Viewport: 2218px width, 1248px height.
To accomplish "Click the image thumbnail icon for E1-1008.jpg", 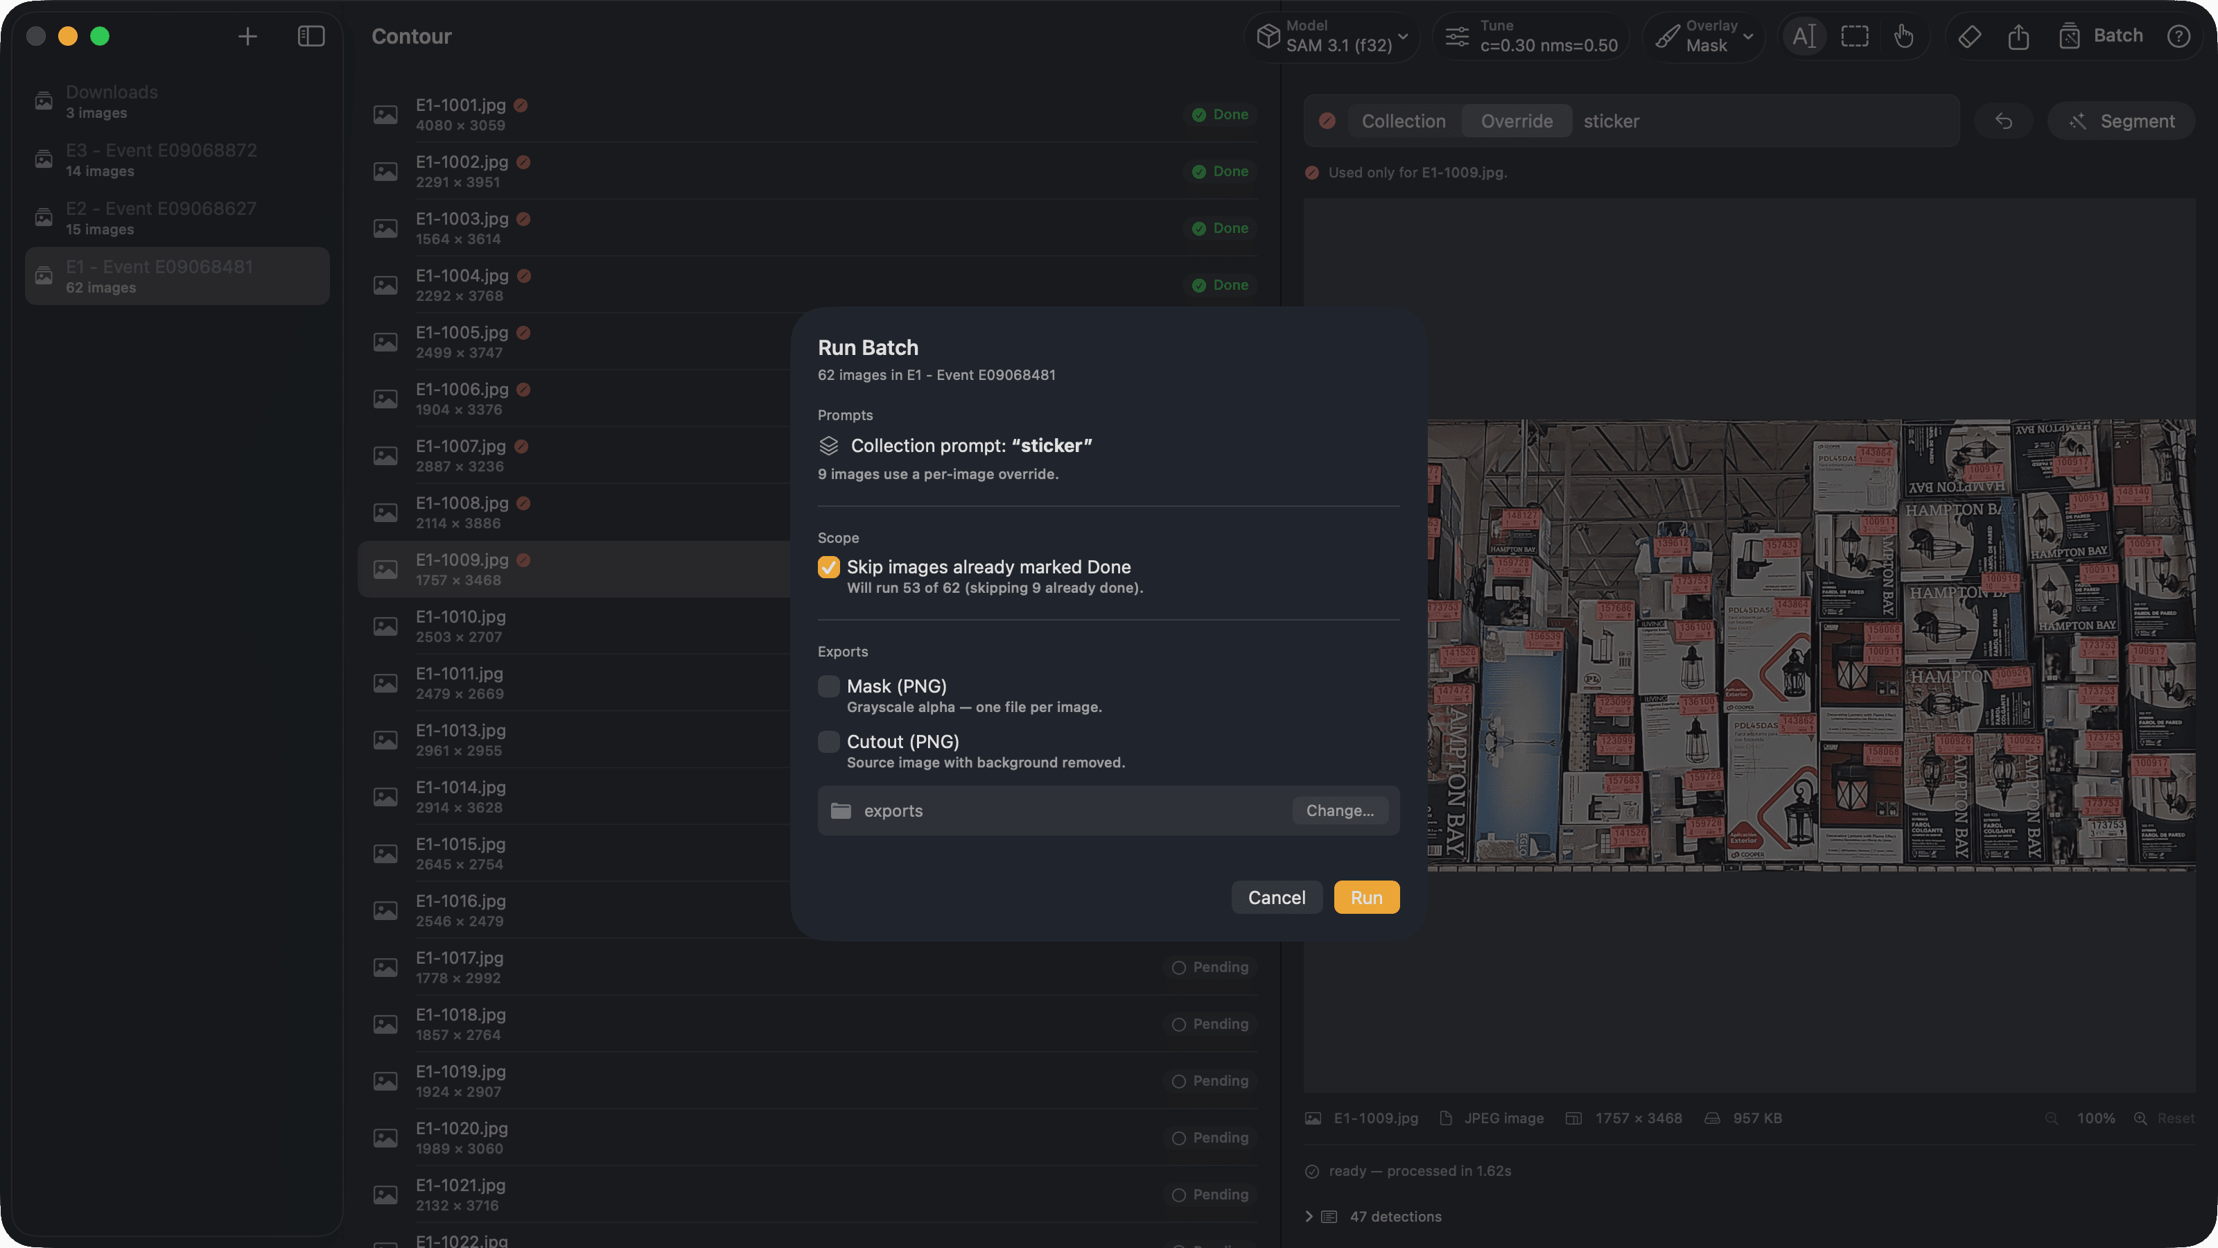I will (385, 512).
